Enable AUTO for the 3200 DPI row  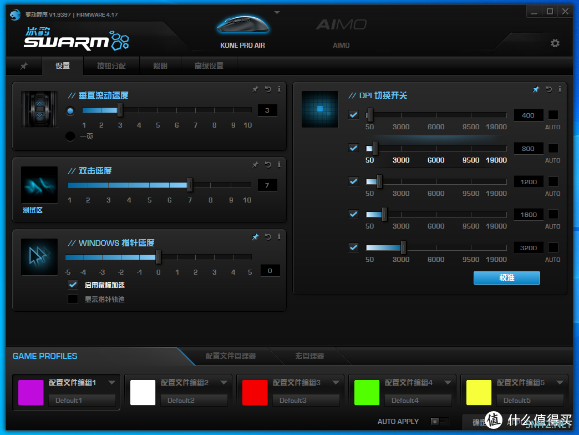553,247
